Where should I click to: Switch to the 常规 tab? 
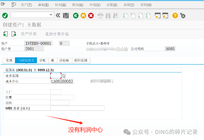tap(9, 60)
